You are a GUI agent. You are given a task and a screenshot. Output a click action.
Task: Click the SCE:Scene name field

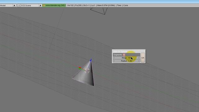(30, 6)
